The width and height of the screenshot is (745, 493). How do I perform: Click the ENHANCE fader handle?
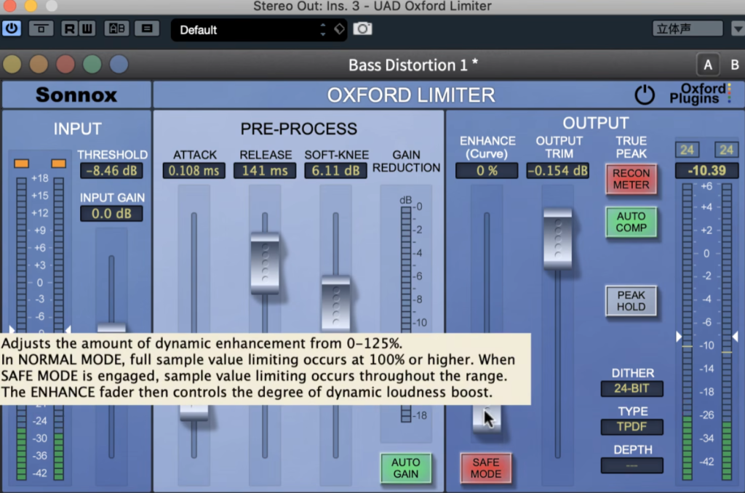487,418
